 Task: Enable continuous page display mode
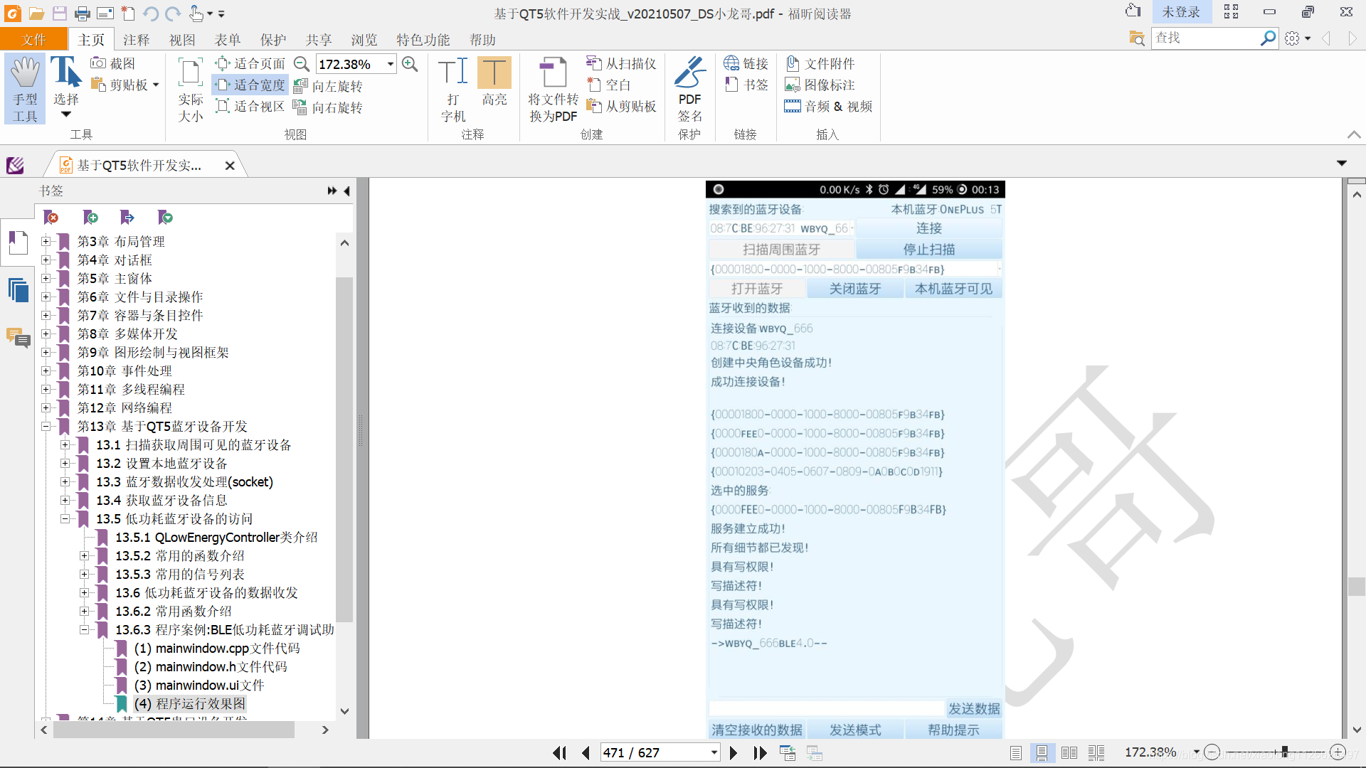point(1042,752)
